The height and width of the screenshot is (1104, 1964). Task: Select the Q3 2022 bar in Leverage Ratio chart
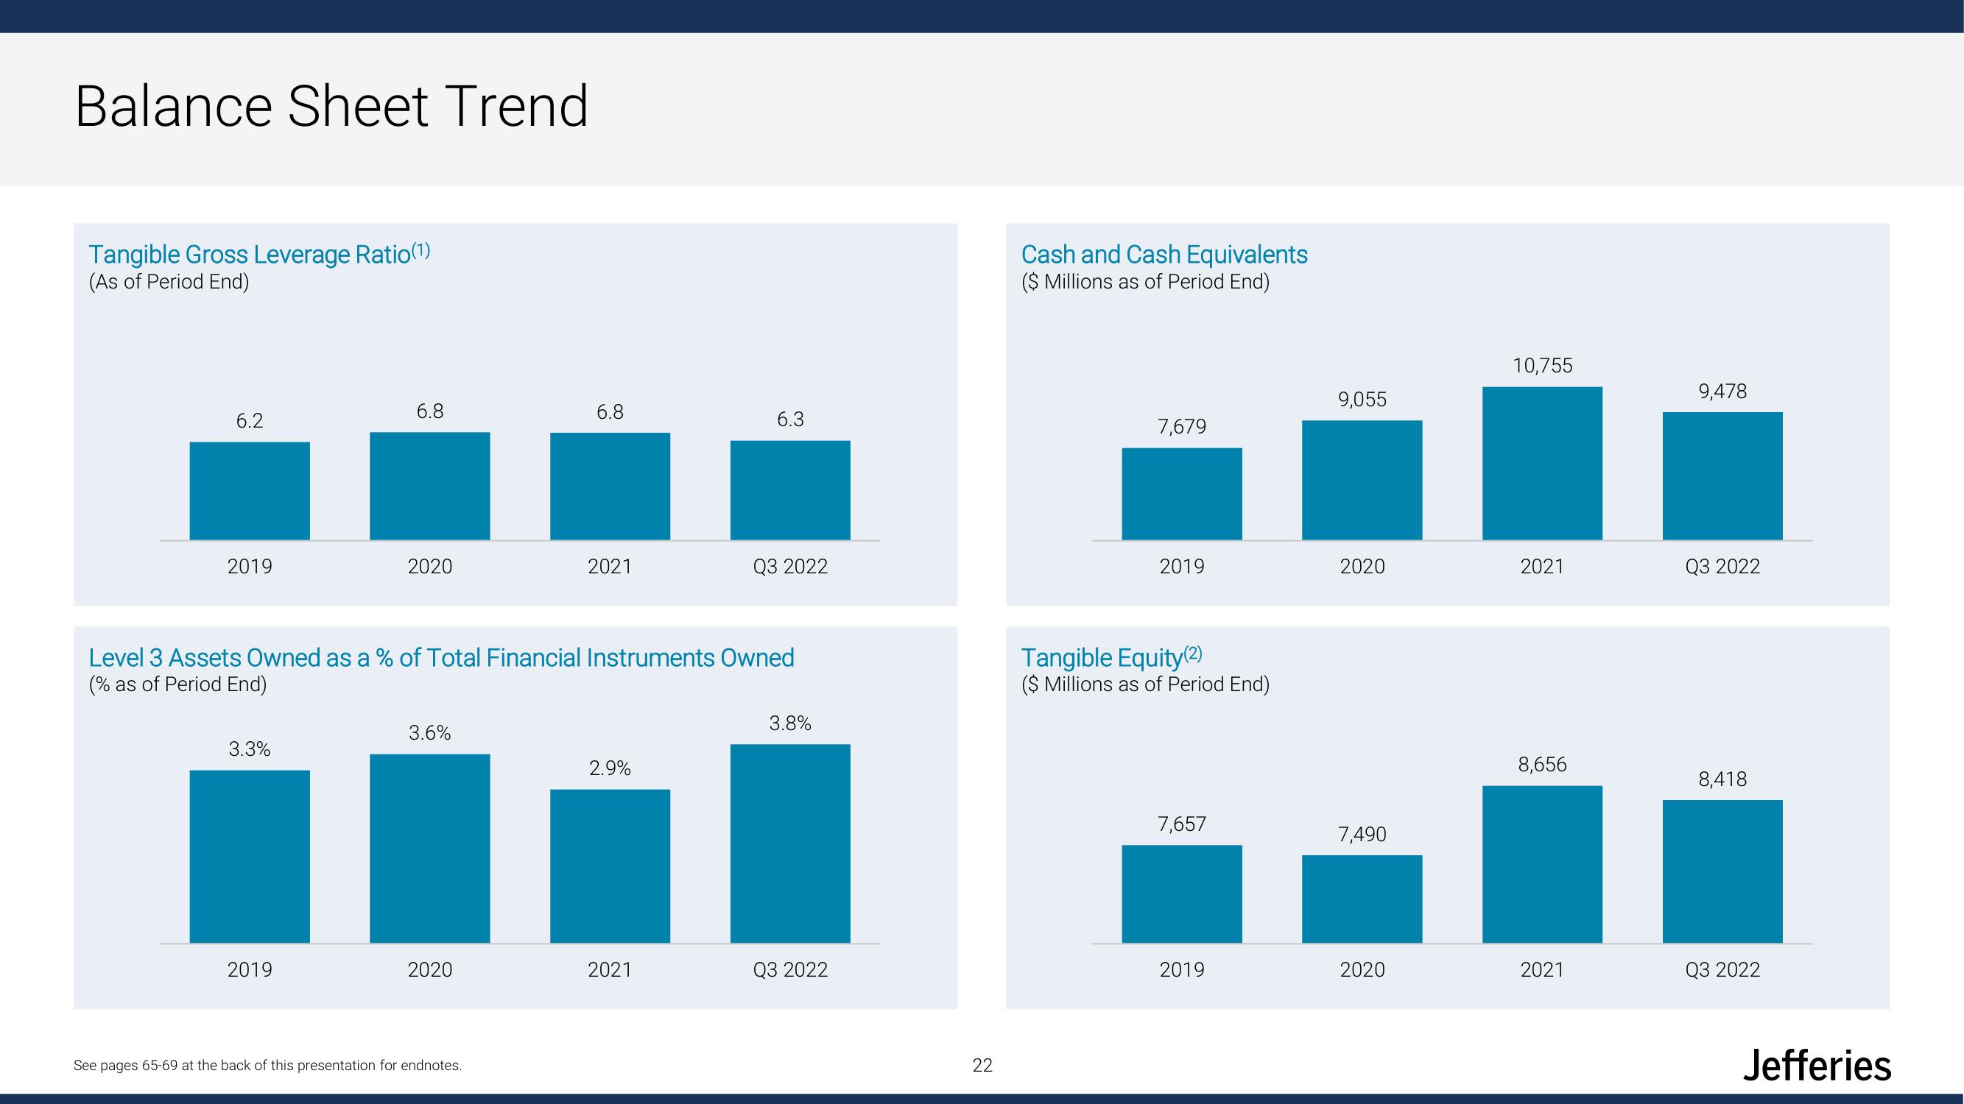790,490
